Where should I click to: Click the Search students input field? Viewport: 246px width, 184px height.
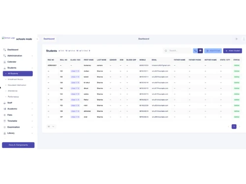[x=178, y=51]
